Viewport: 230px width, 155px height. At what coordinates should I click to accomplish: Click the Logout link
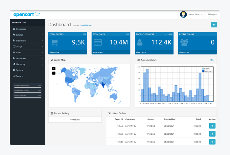click(x=212, y=14)
